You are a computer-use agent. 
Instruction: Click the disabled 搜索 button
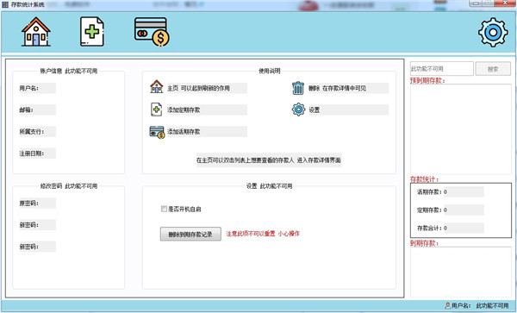tap(493, 69)
